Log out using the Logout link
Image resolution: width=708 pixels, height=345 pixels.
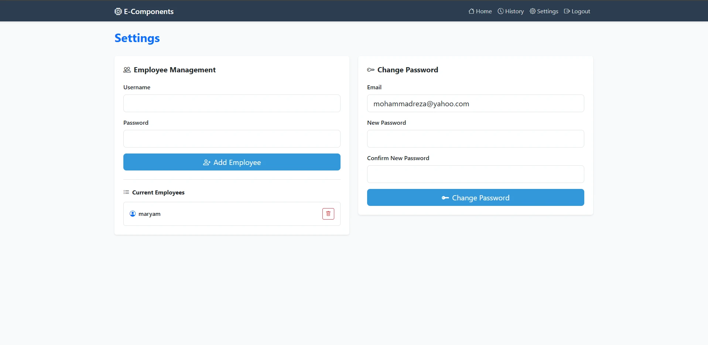pos(581,11)
